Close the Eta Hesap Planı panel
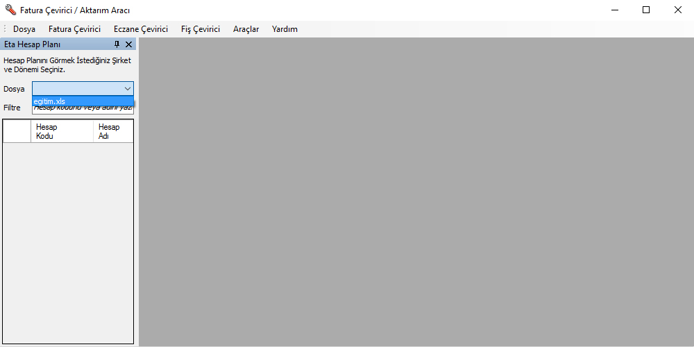The image size is (694, 347). pyautogui.click(x=129, y=44)
